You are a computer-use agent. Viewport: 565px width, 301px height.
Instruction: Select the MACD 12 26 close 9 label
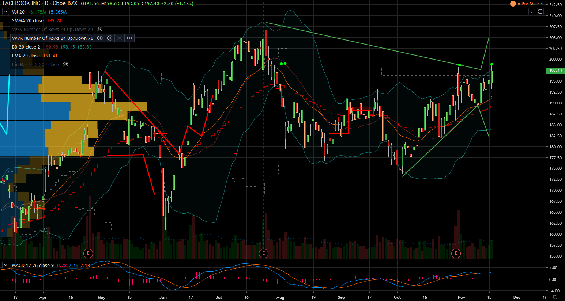point(33,265)
